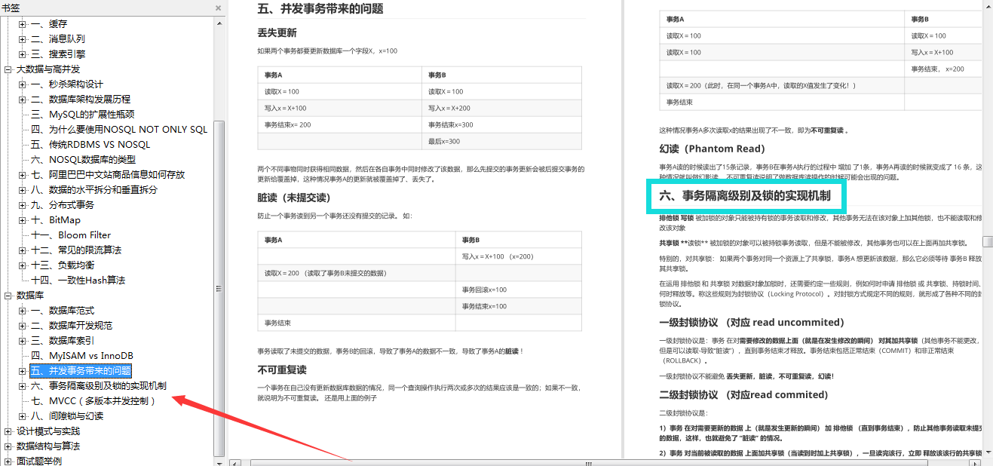Click the 不可重复读 heading on left page
The image size is (993, 466).
click(282, 369)
